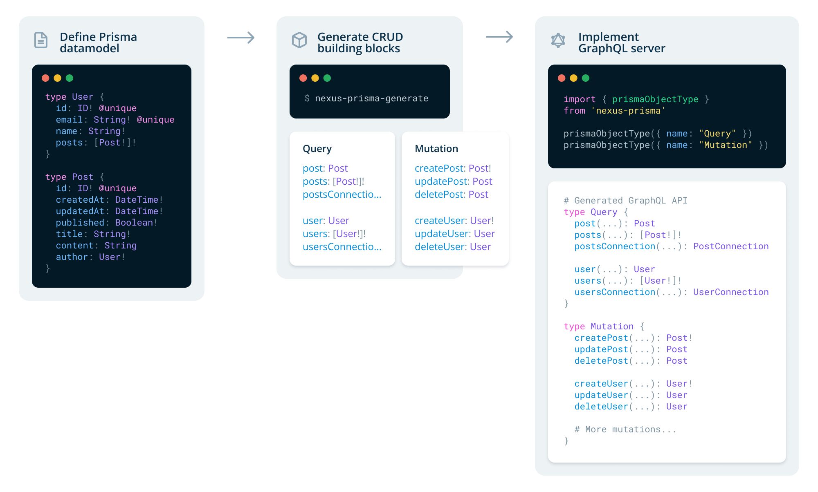Expand the truncated "postsConnectio..." entry
This screenshot has width=818, height=492.
pyautogui.click(x=342, y=195)
